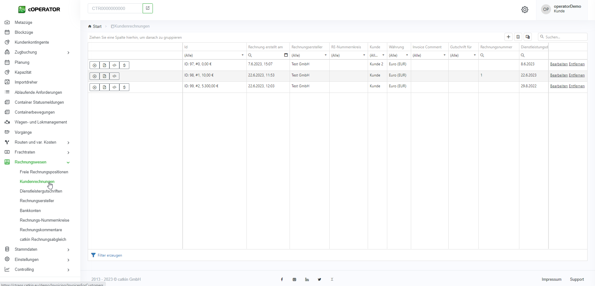The image size is (595, 286).
Task: Click Entfernen for invoice ID 99
Action: 577,86
